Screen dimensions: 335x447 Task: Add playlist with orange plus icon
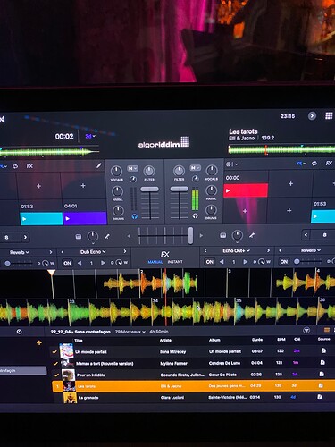(39, 343)
